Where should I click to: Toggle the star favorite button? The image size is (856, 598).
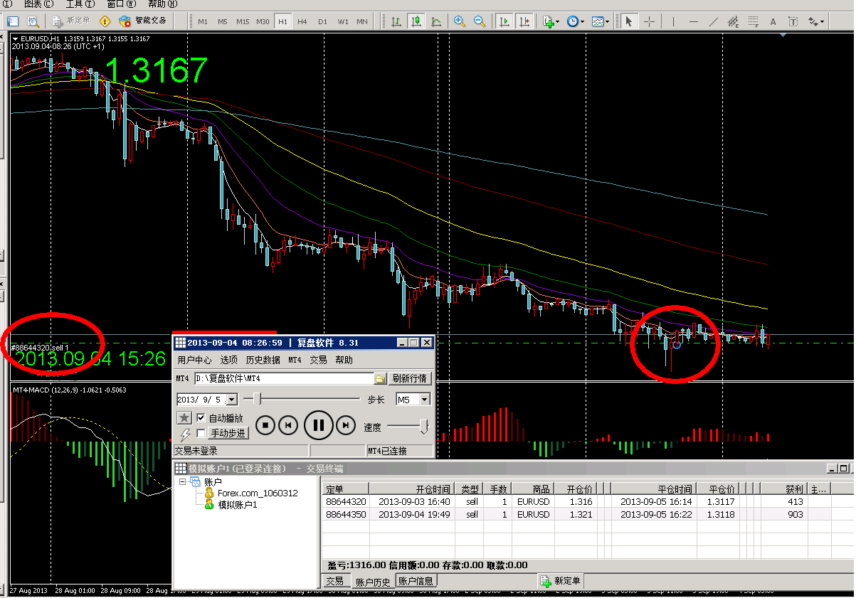184,418
